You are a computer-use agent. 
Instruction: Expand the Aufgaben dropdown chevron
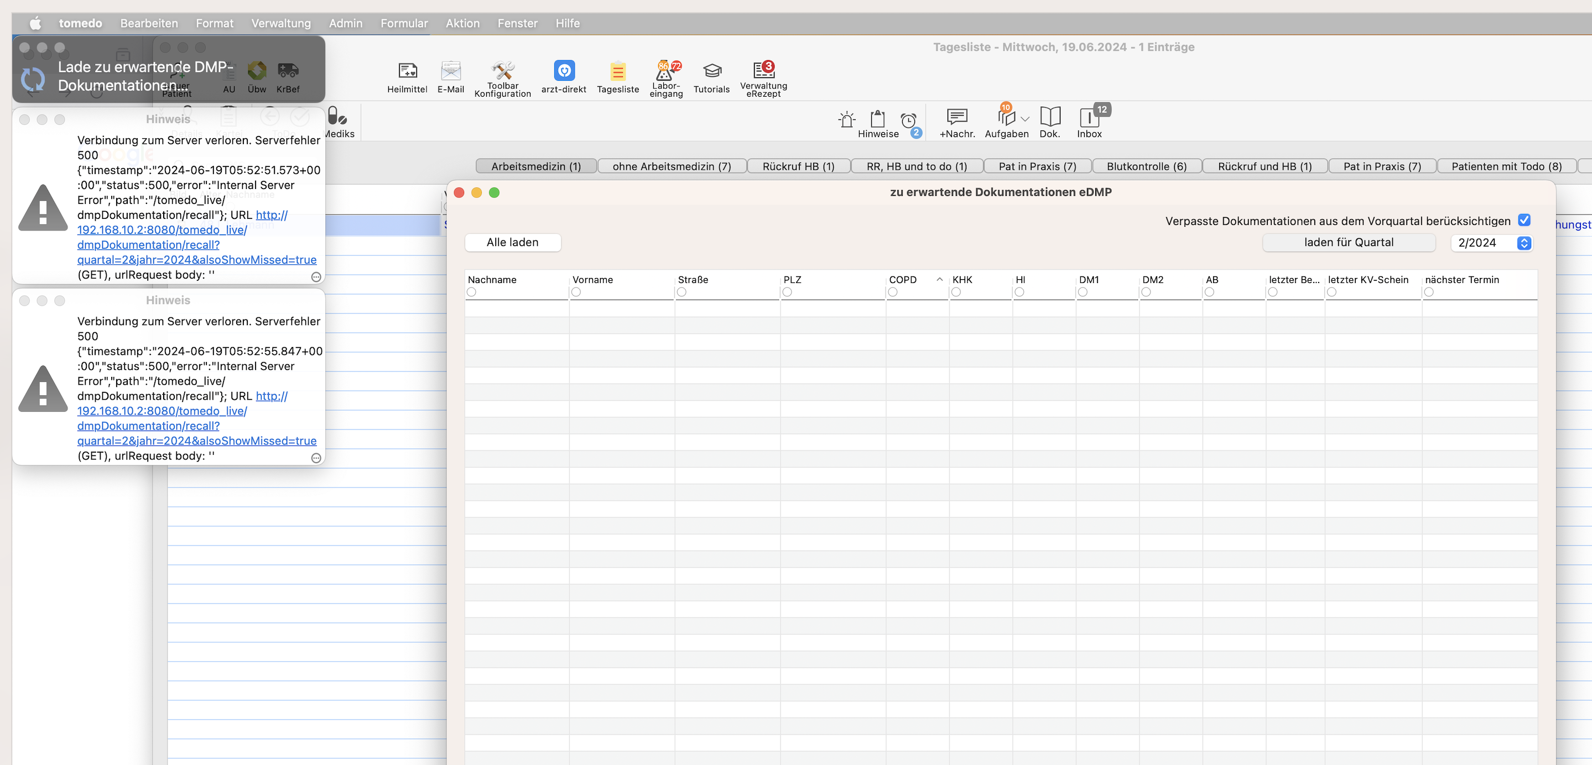click(x=1025, y=119)
